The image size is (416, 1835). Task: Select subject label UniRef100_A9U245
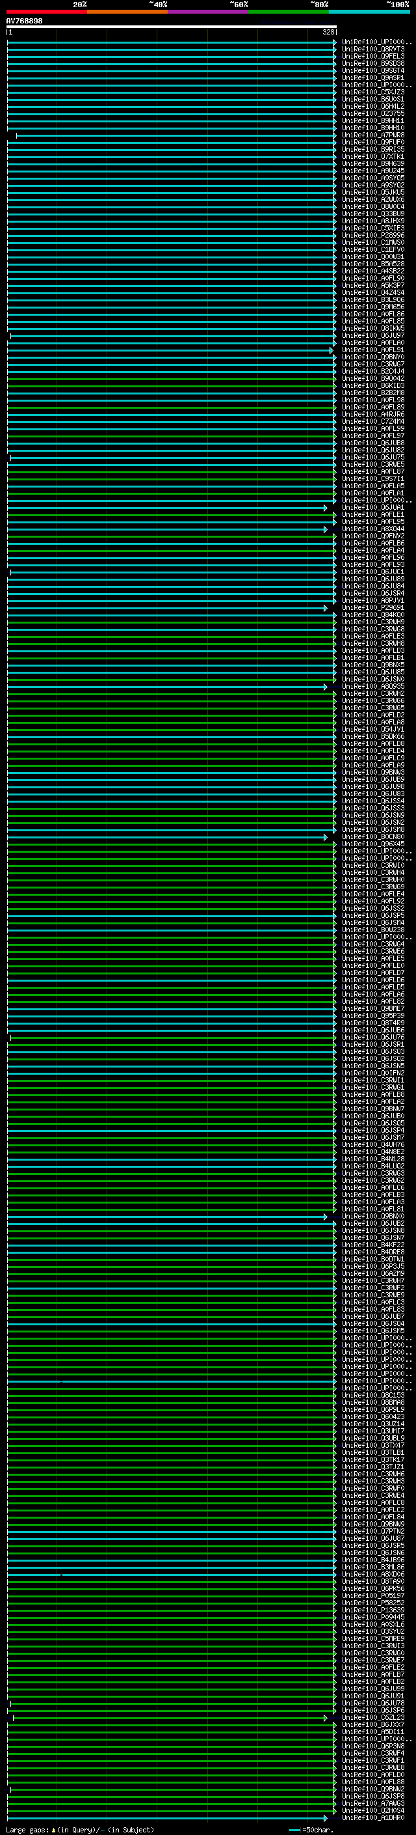tap(373, 171)
